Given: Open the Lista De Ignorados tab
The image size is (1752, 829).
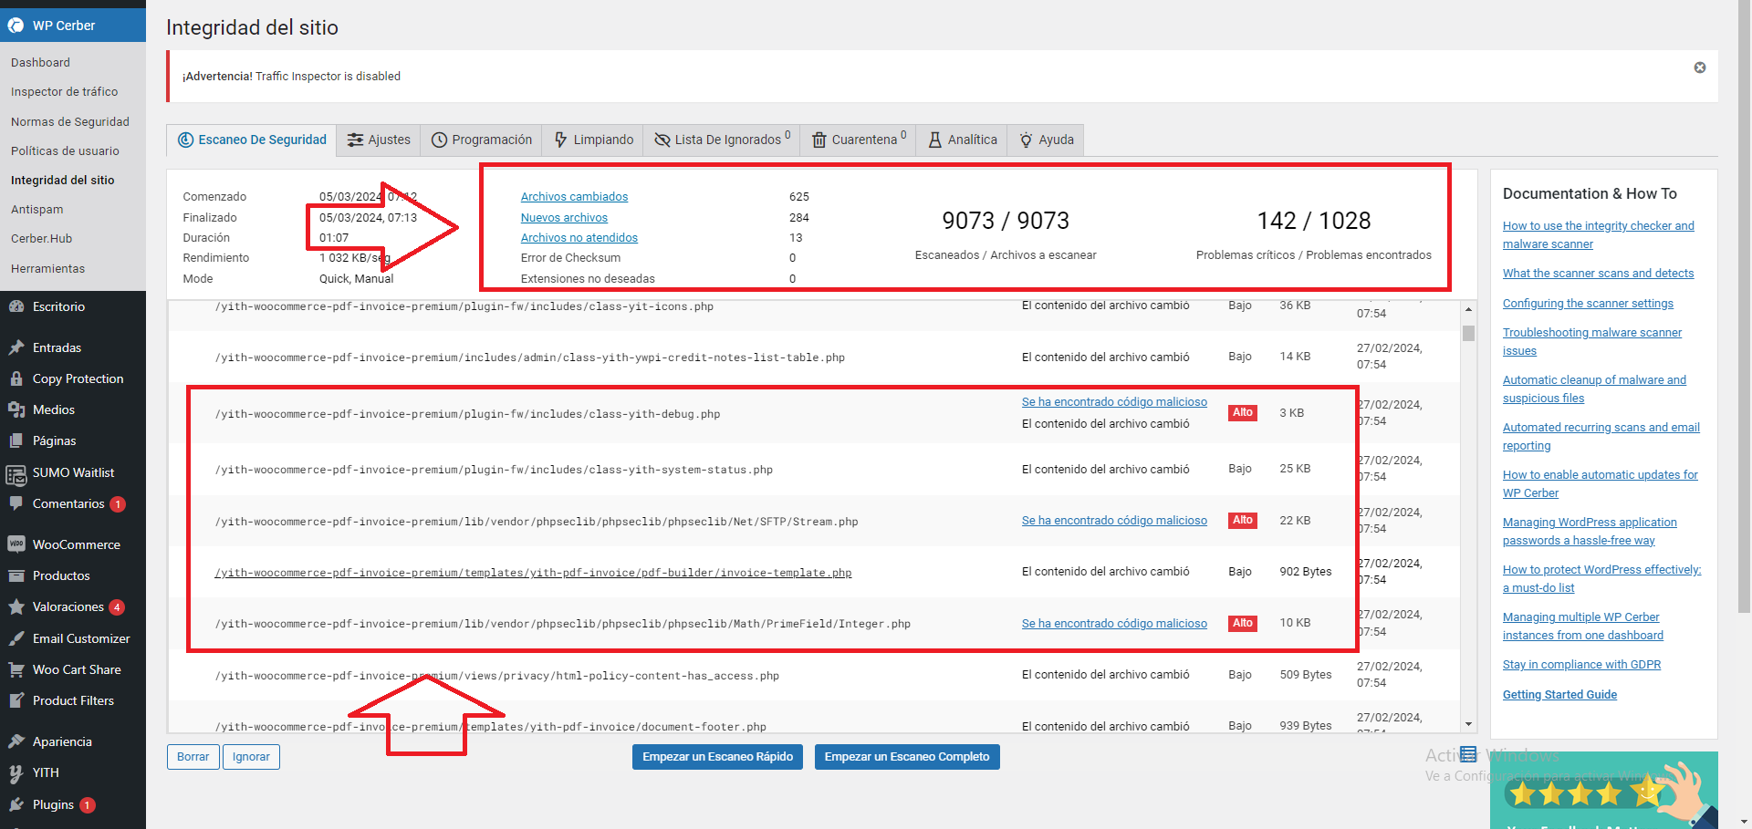Looking at the screenshot, I should pos(722,140).
